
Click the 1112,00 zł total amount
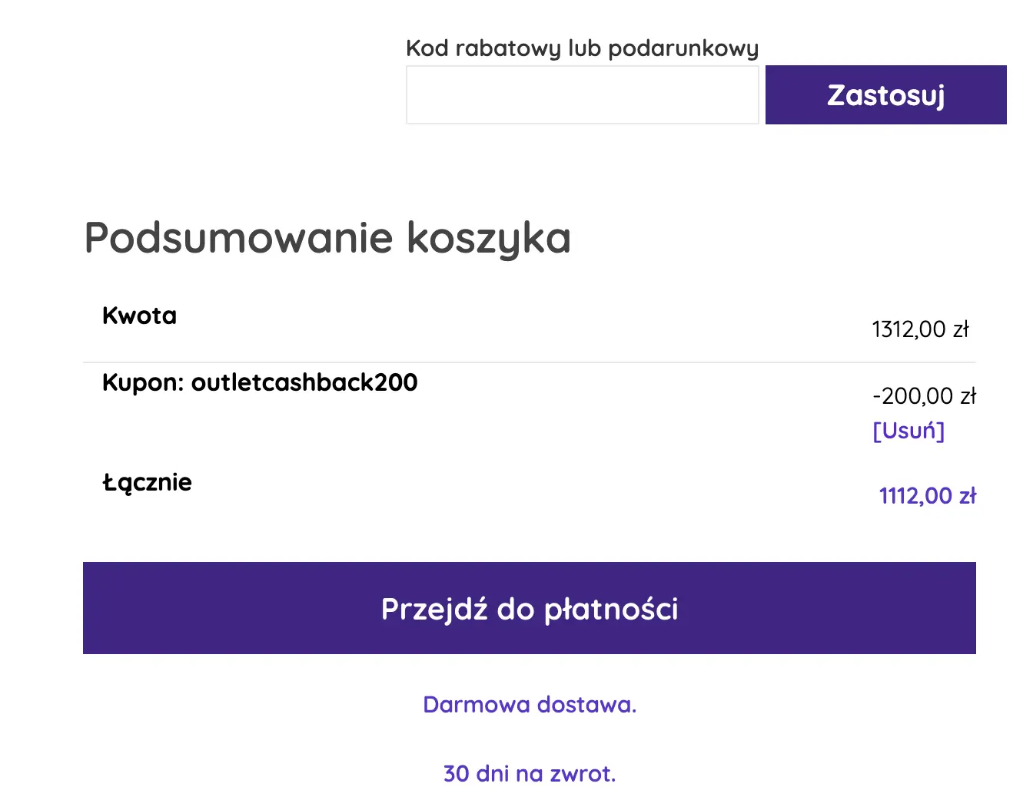point(928,495)
